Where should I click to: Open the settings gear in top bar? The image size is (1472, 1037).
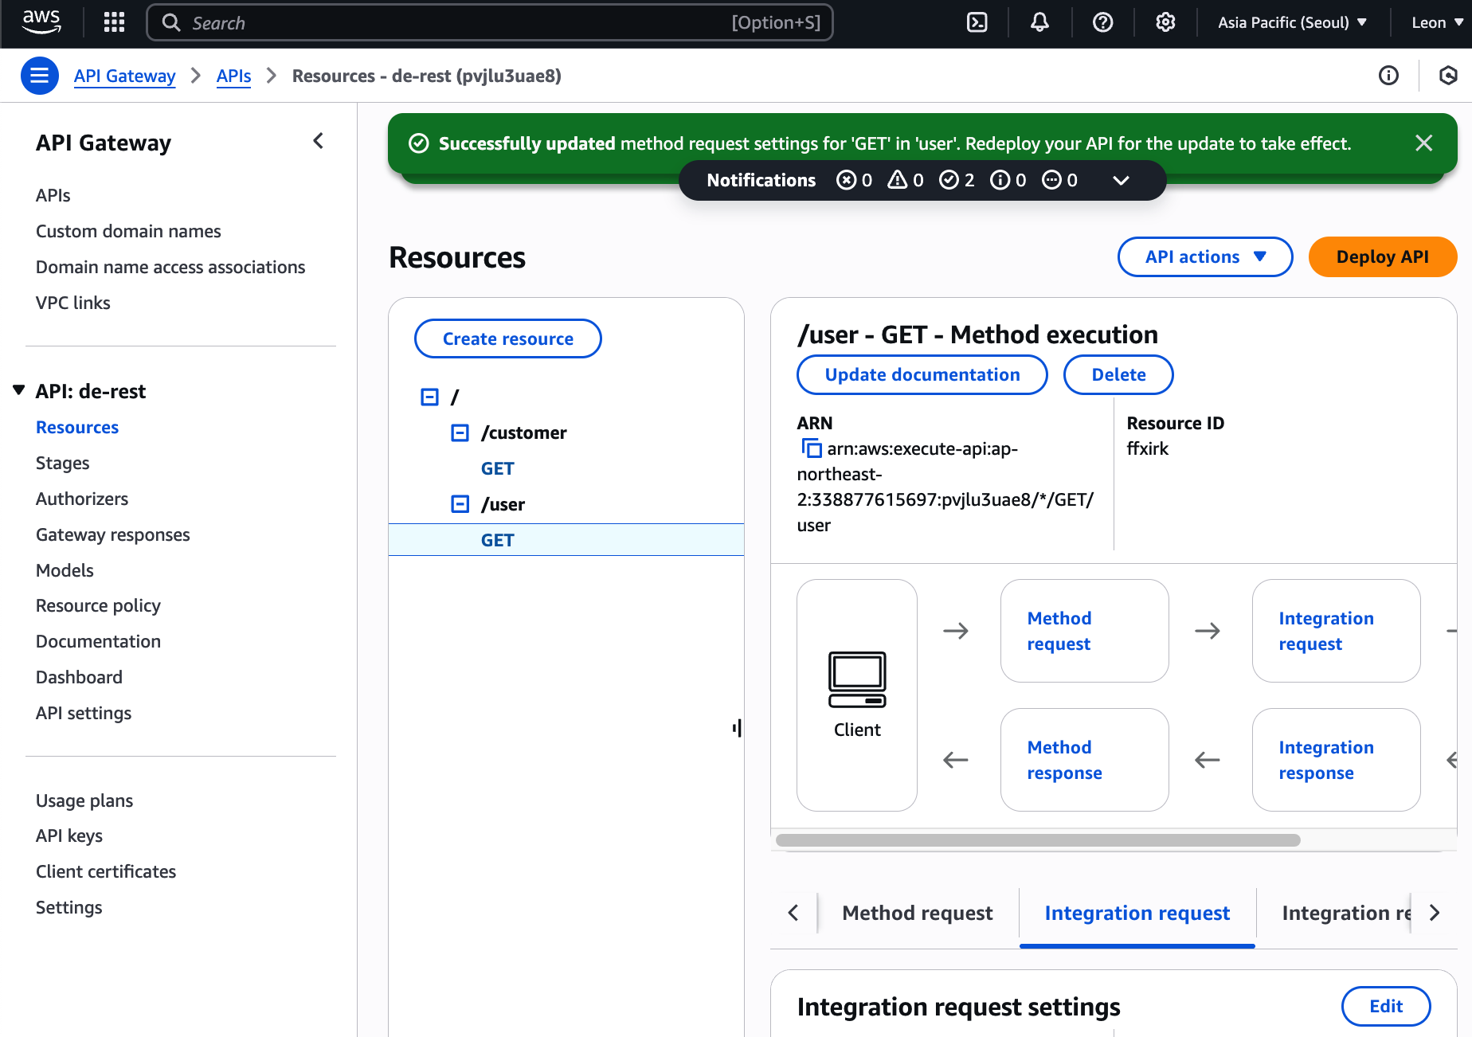click(1165, 22)
